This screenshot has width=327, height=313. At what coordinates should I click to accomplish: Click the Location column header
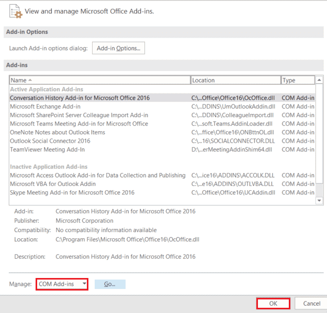[235, 80]
